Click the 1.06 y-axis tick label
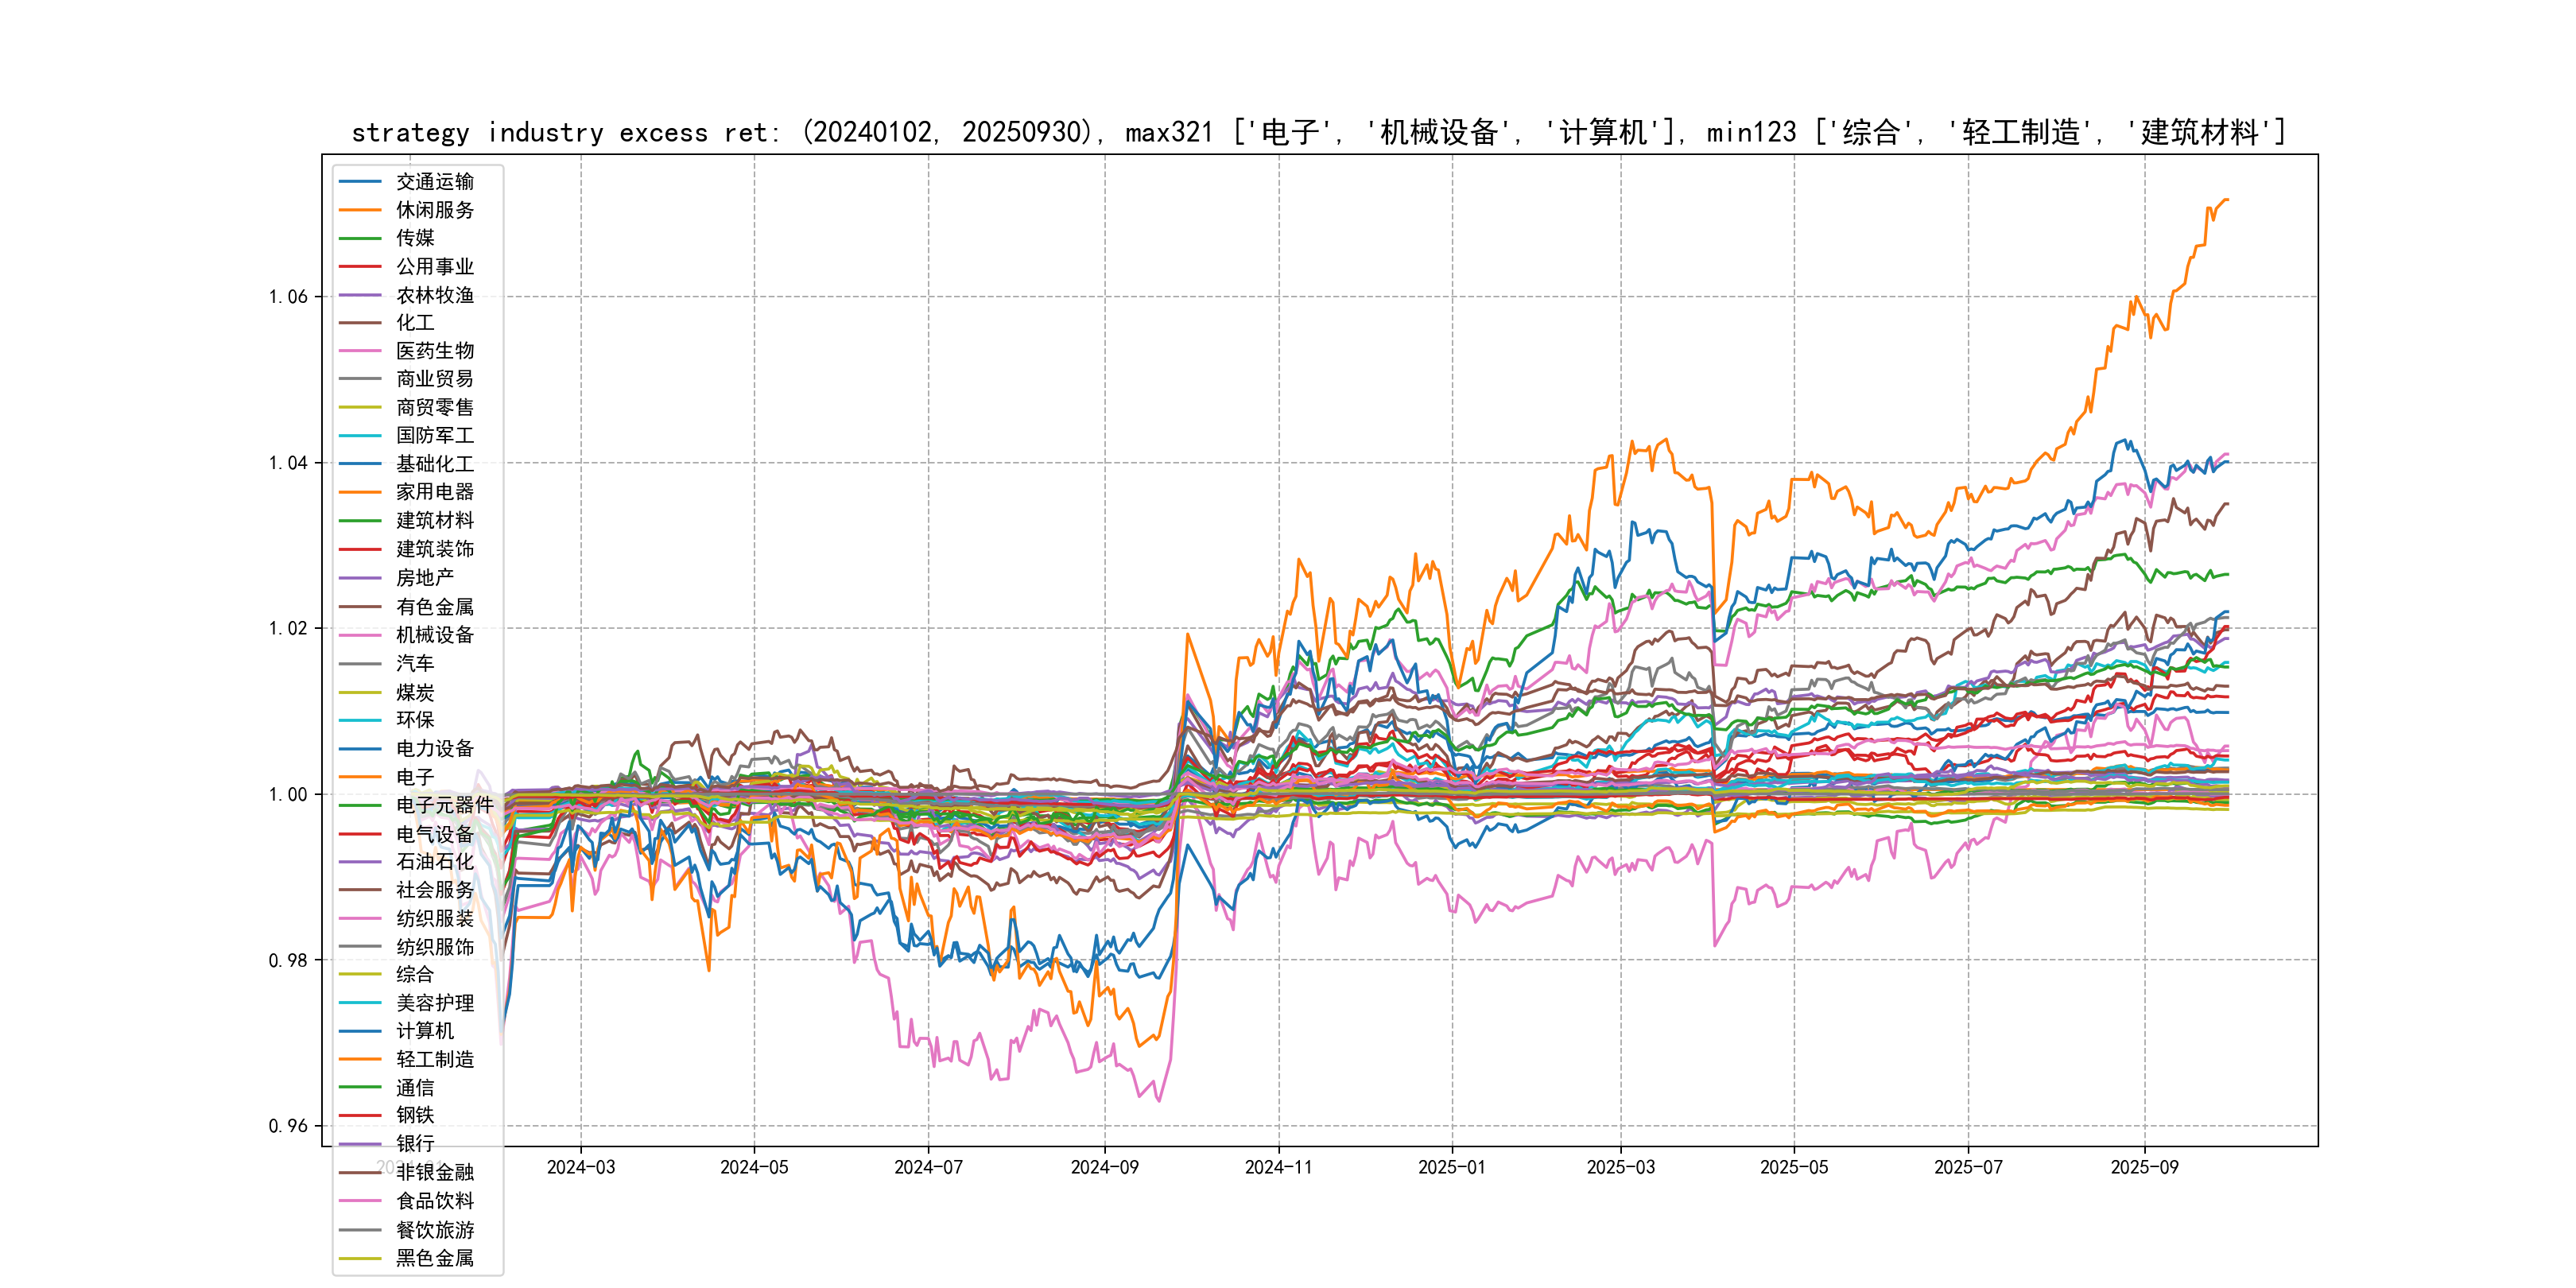The image size is (2576, 1288). point(288,297)
